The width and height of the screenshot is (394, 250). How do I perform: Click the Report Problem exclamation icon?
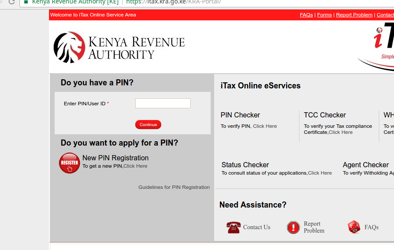click(x=294, y=227)
